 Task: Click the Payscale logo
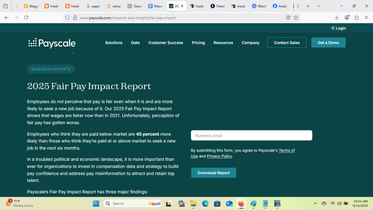[x=52, y=43]
